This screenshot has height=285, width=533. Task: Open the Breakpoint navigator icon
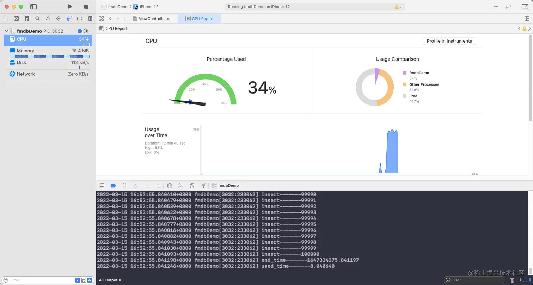tap(79, 18)
